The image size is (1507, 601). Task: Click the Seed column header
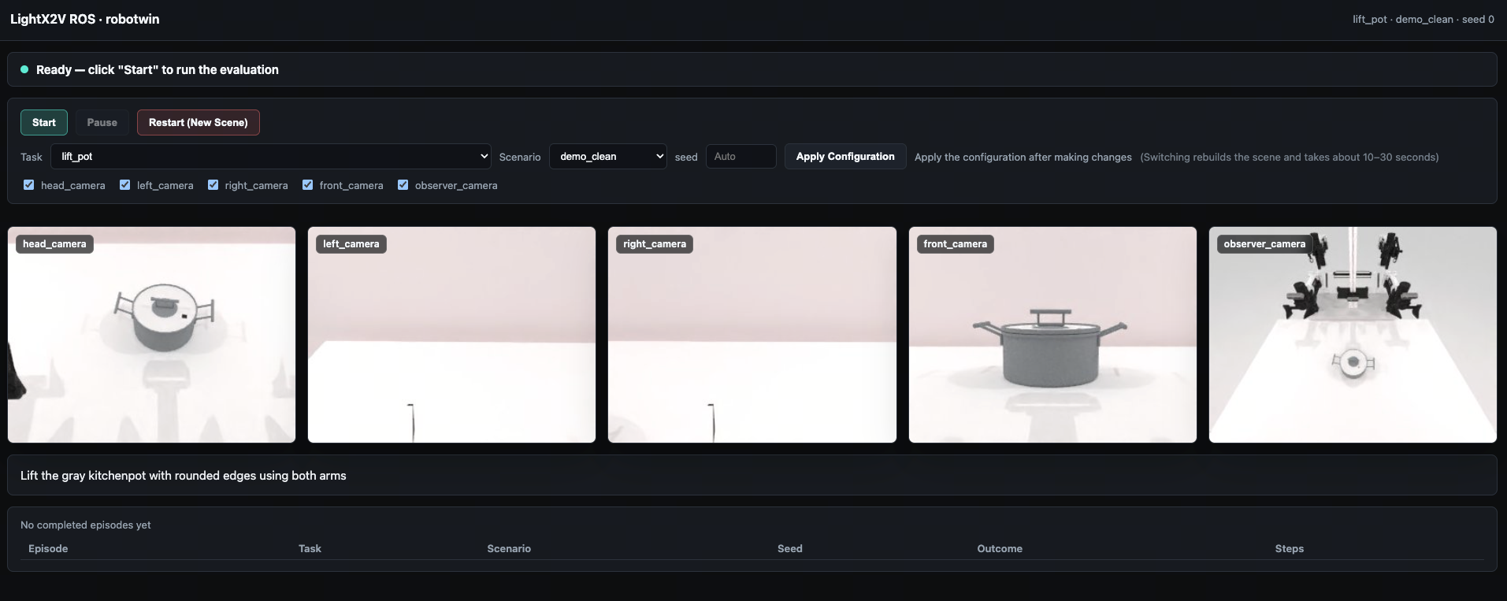tap(790, 548)
